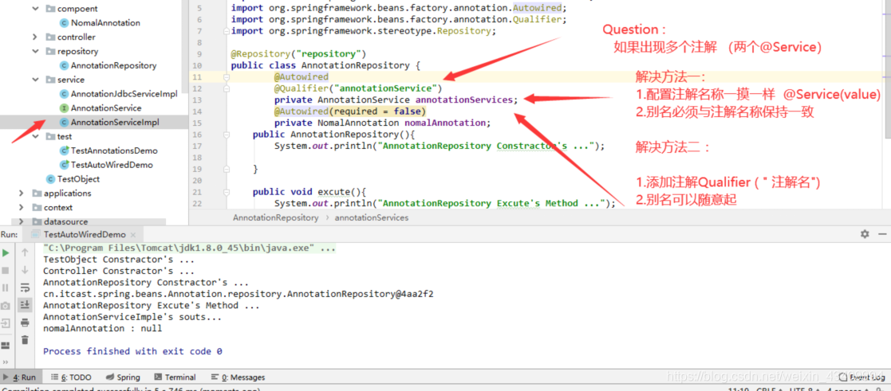Rerun TestAutoWiredDemo with the green play icon
This screenshot has width=891, height=391.
[x=6, y=252]
